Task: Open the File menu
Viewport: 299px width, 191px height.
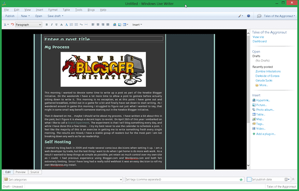Action: [6, 10]
